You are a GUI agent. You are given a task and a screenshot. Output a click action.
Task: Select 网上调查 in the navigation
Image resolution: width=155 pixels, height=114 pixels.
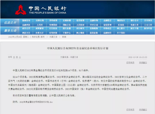(x=80, y=33)
